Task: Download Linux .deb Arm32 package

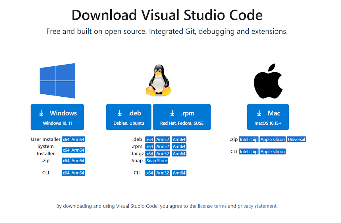Action: click(163, 139)
